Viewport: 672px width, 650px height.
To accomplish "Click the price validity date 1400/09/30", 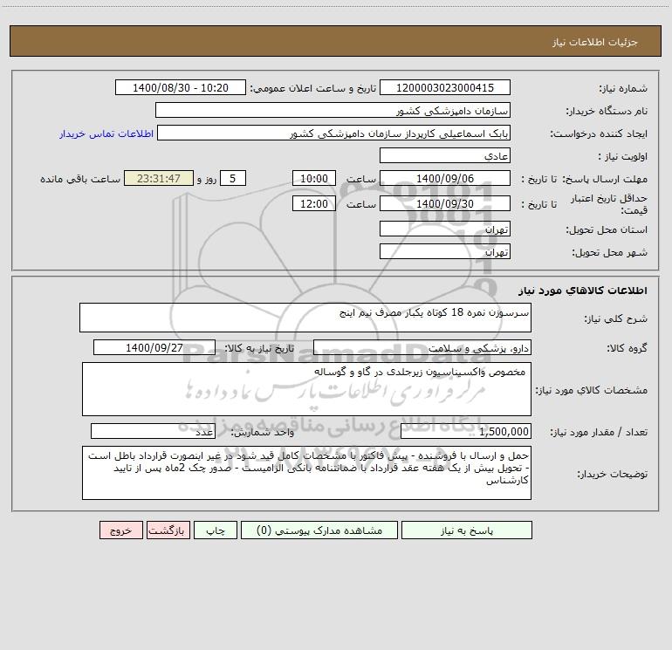I will point(445,203).
